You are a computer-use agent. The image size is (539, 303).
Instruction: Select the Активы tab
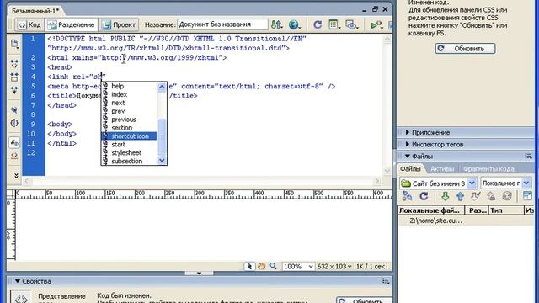pyautogui.click(x=442, y=168)
